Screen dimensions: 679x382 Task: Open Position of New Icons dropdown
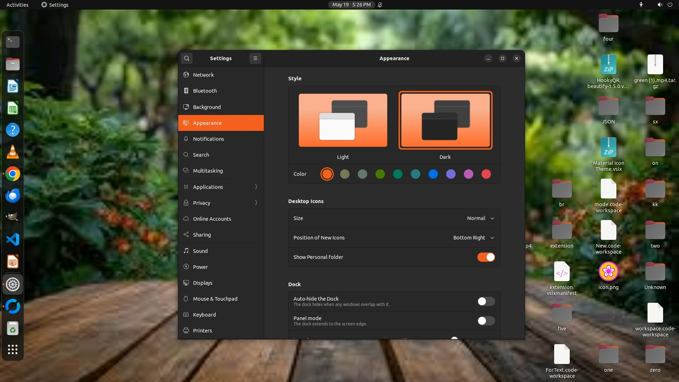[x=474, y=238]
